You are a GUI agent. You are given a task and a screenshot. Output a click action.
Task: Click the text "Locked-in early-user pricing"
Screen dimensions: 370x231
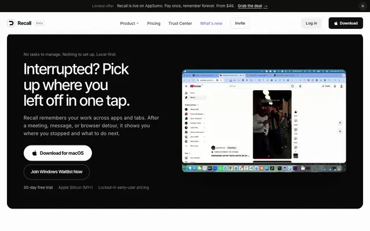pyautogui.click(x=123, y=188)
